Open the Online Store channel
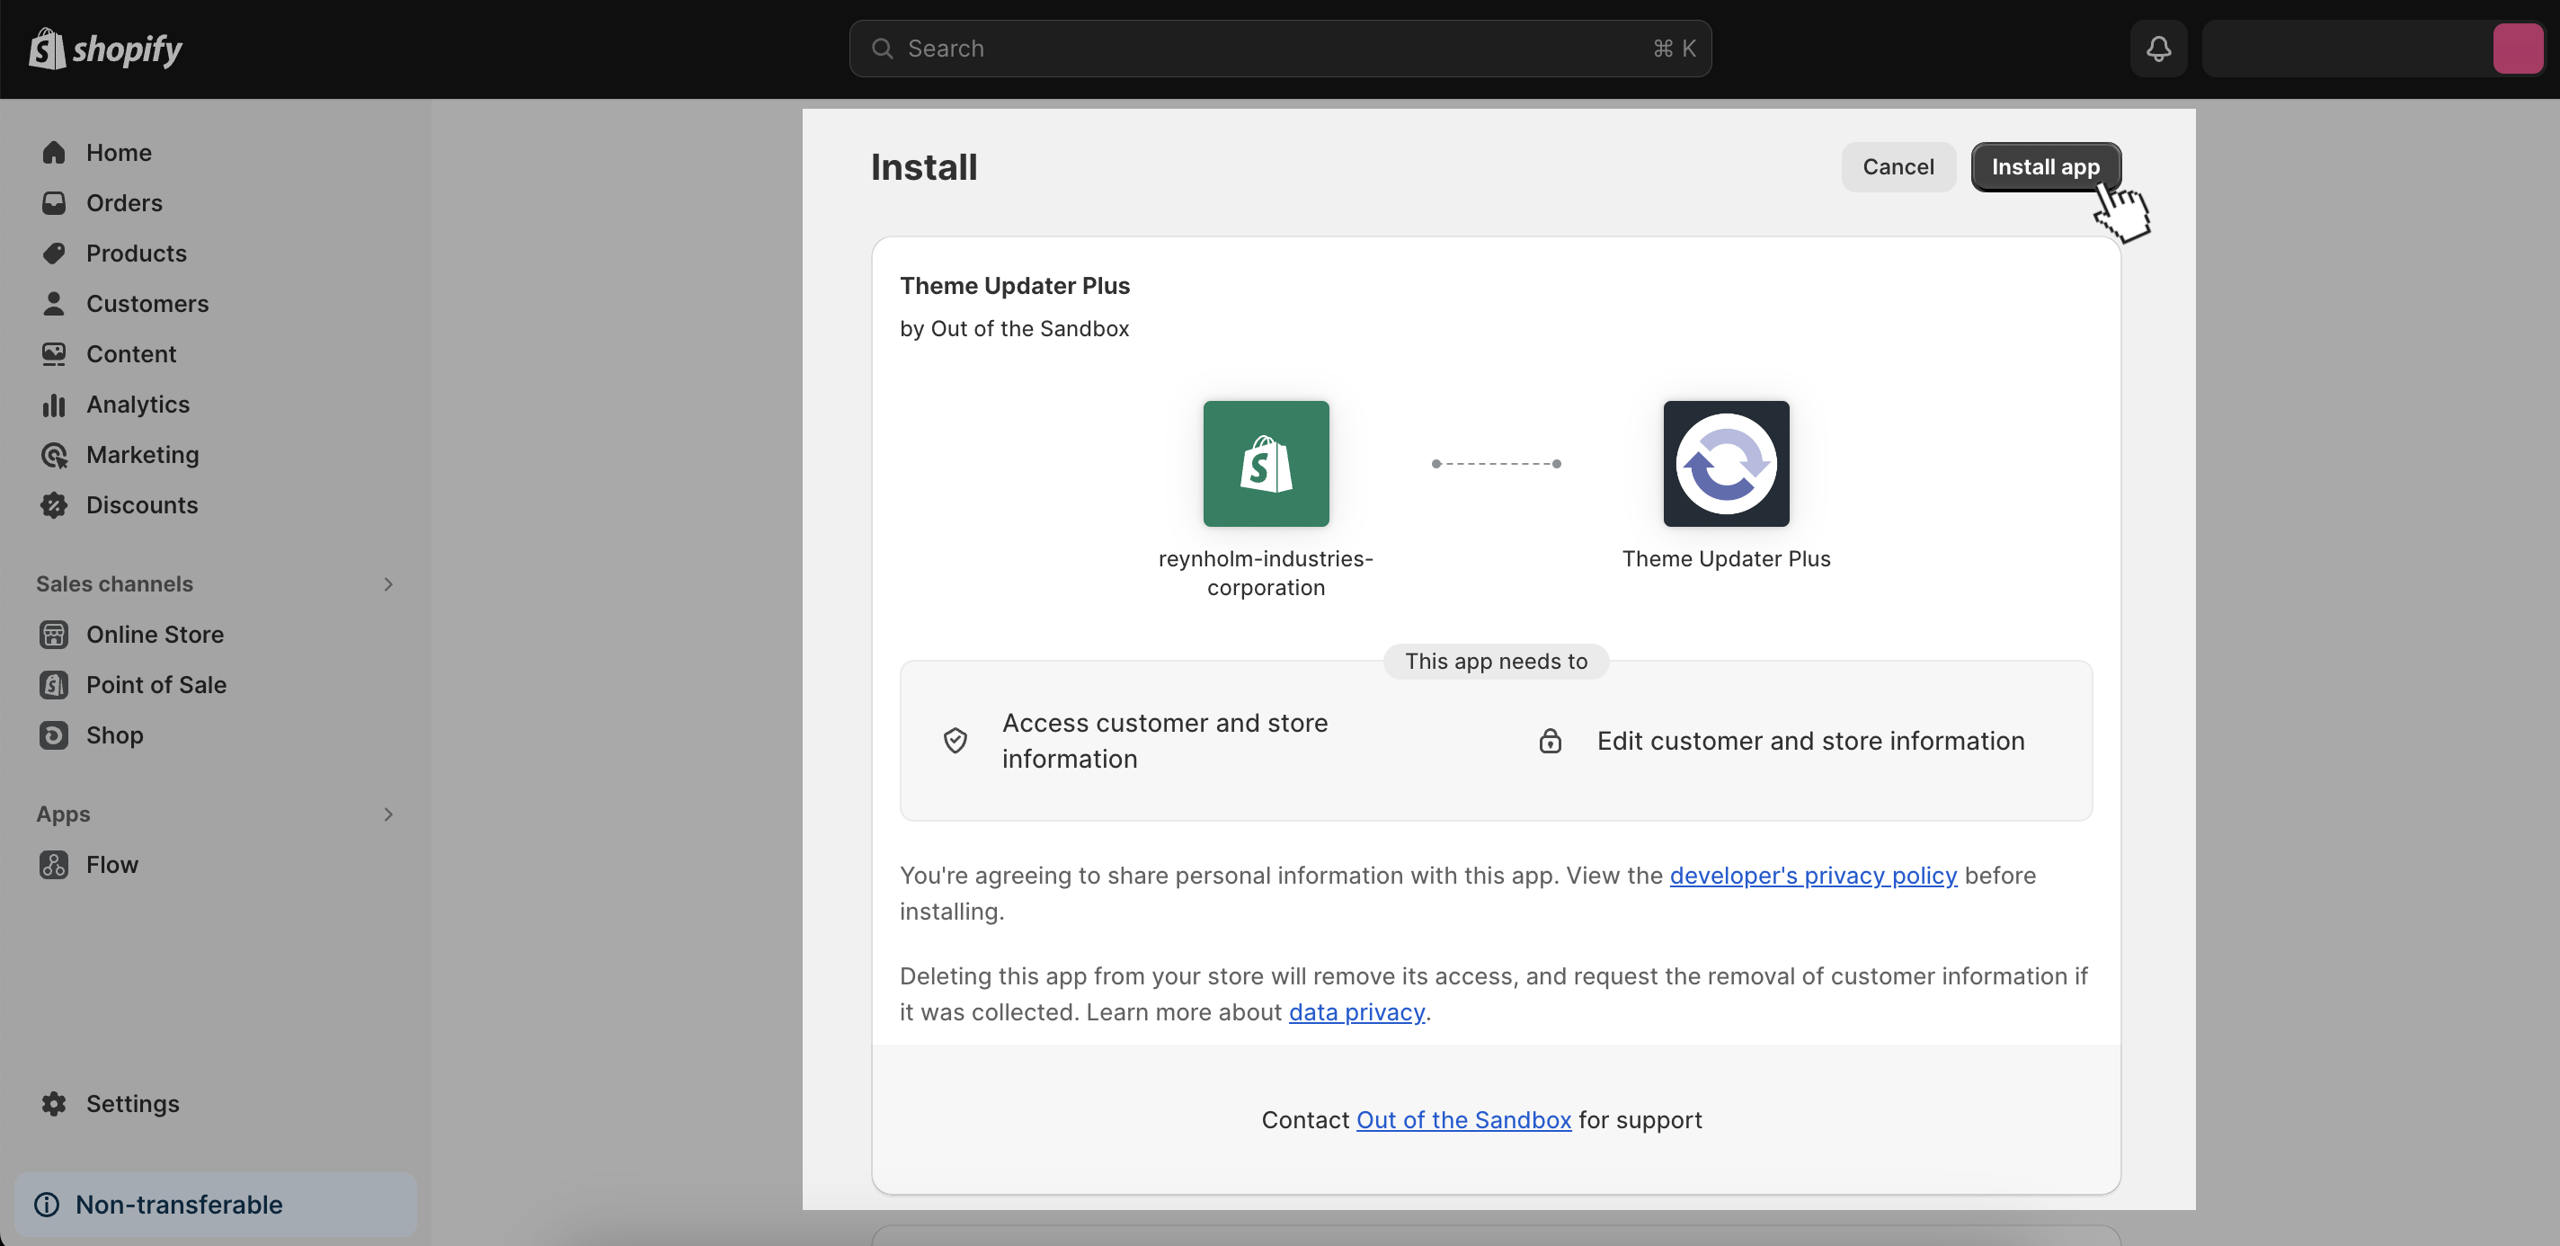 (154, 634)
